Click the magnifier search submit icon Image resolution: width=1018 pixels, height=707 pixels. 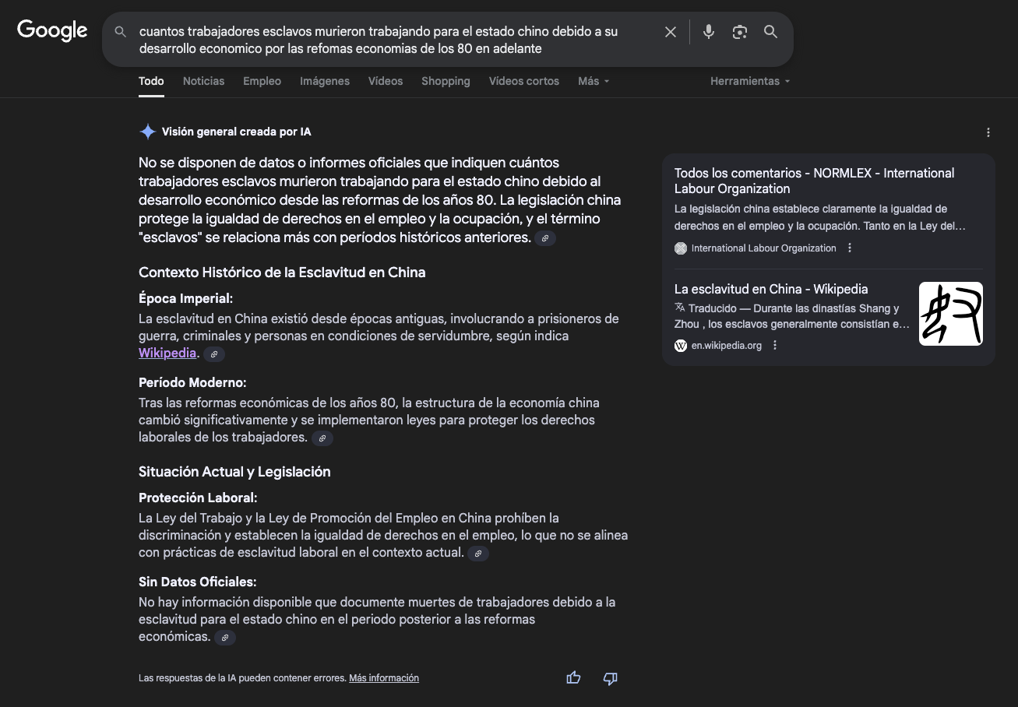[x=770, y=32]
